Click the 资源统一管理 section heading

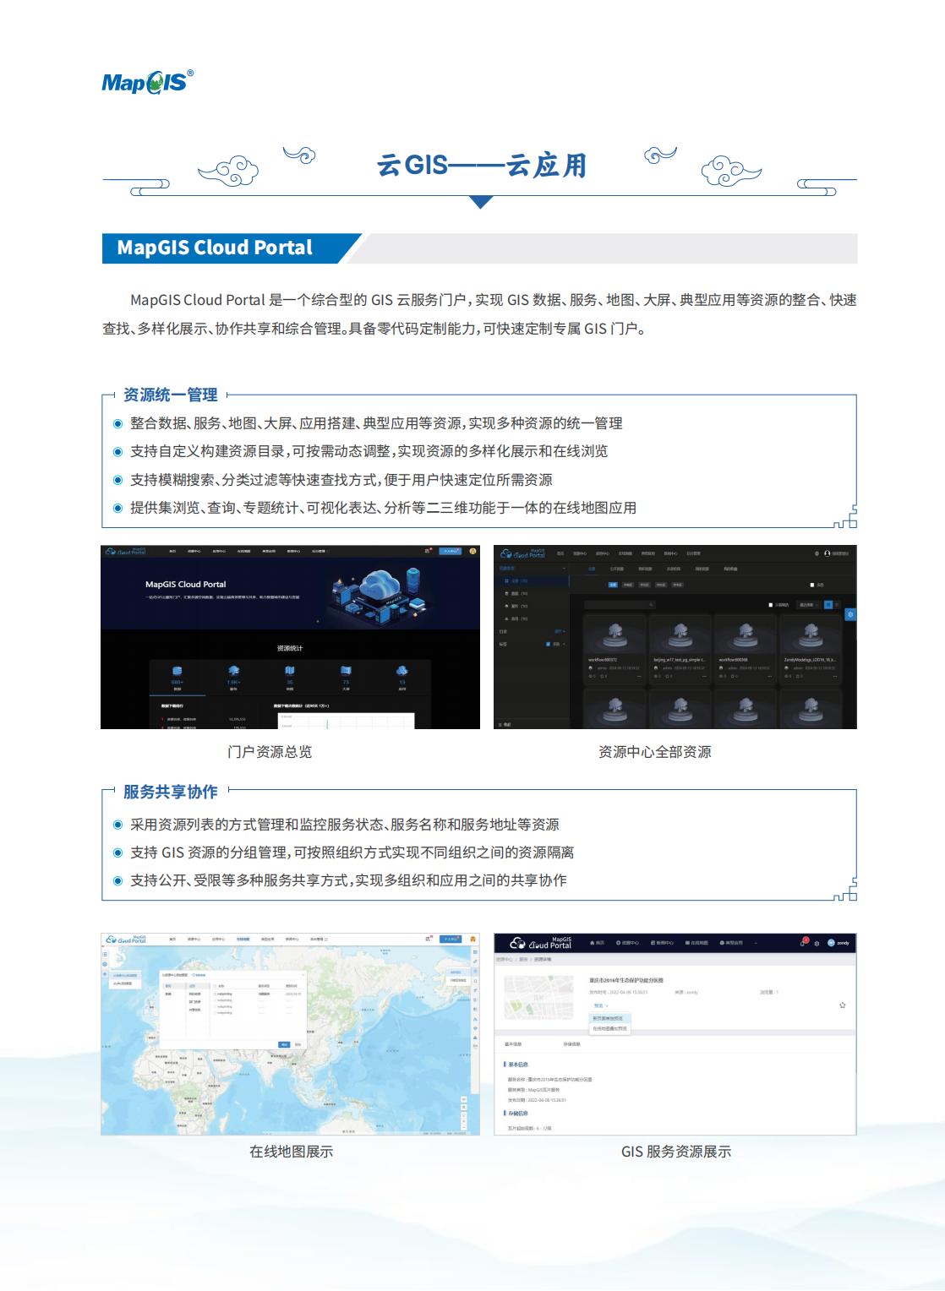pos(170,395)
